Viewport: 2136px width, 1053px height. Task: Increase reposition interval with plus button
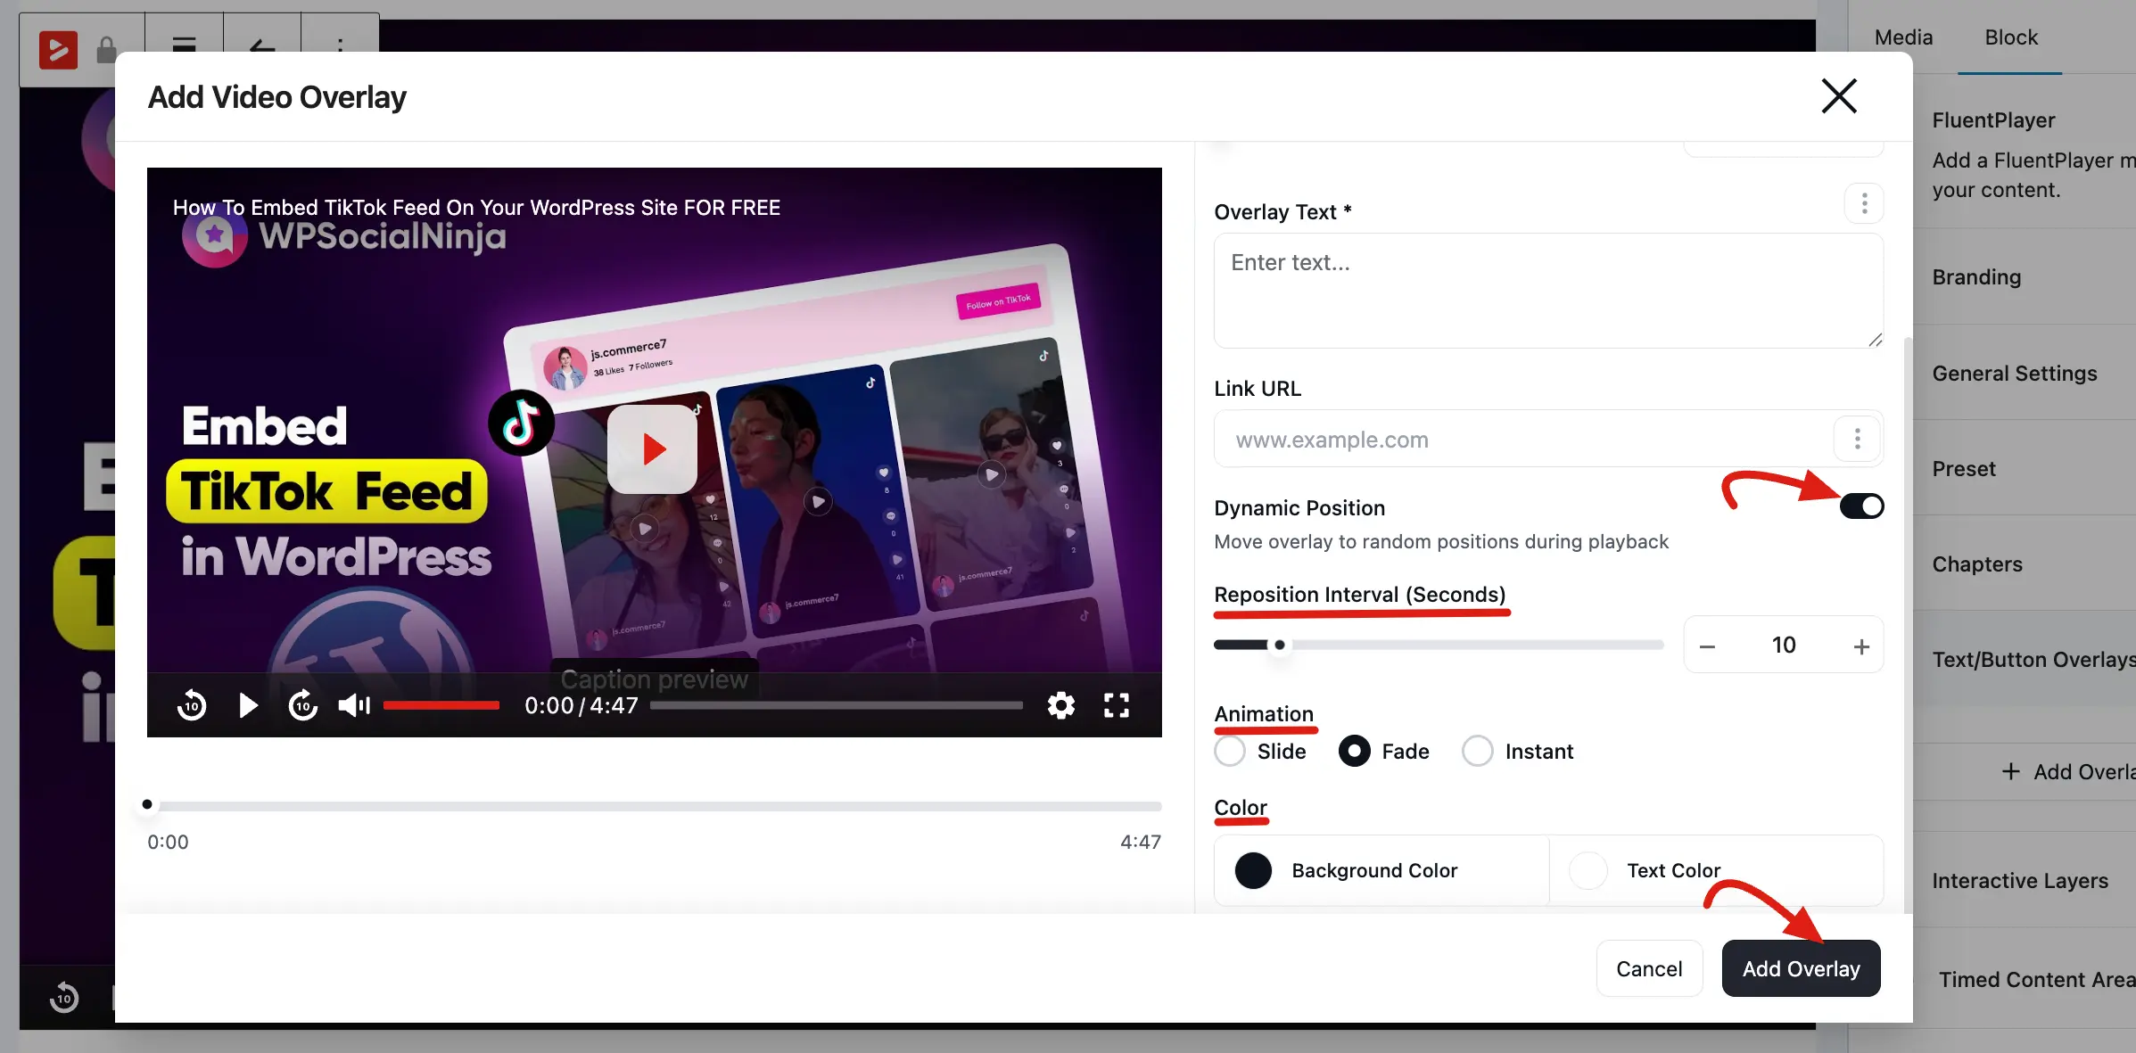1861,646
